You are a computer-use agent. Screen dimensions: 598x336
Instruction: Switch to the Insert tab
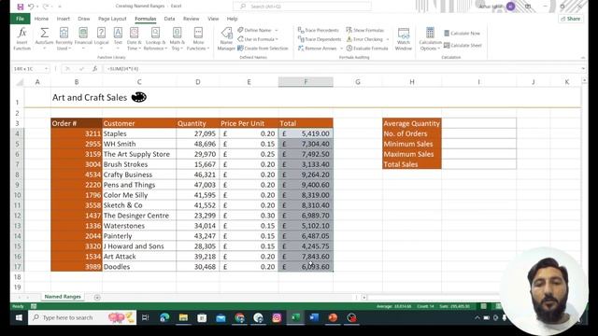[64, 19]
